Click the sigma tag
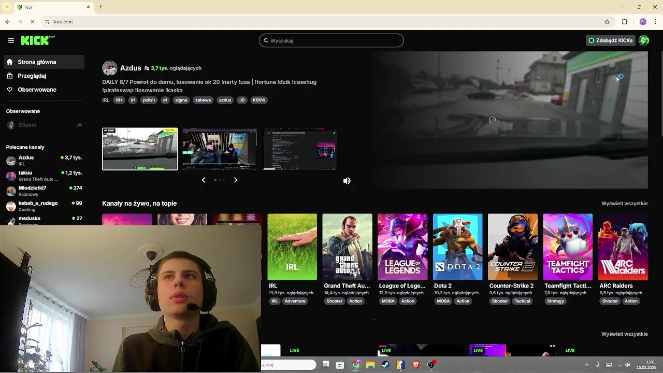 click(x=181, y=100)
